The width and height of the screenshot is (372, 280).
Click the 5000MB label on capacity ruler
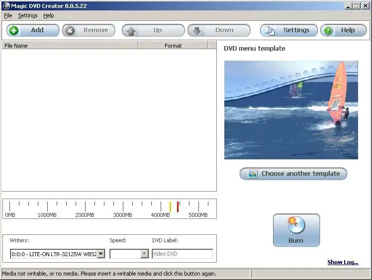coord(198,215)
